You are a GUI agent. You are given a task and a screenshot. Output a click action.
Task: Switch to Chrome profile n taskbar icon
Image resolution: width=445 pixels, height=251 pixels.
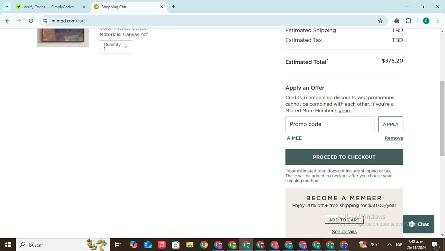pos(232,244)
